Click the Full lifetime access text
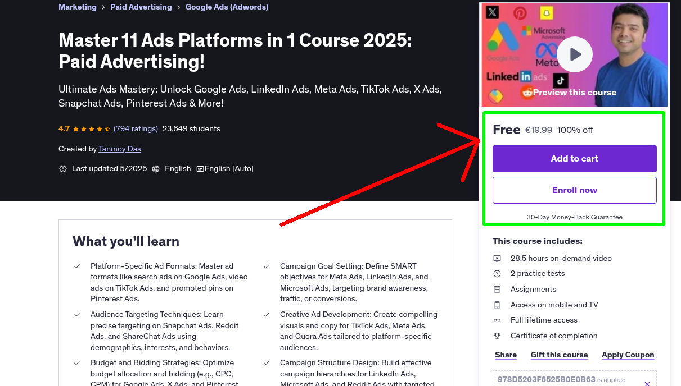This screenshot has height=386, width=681. click(544, 320)
